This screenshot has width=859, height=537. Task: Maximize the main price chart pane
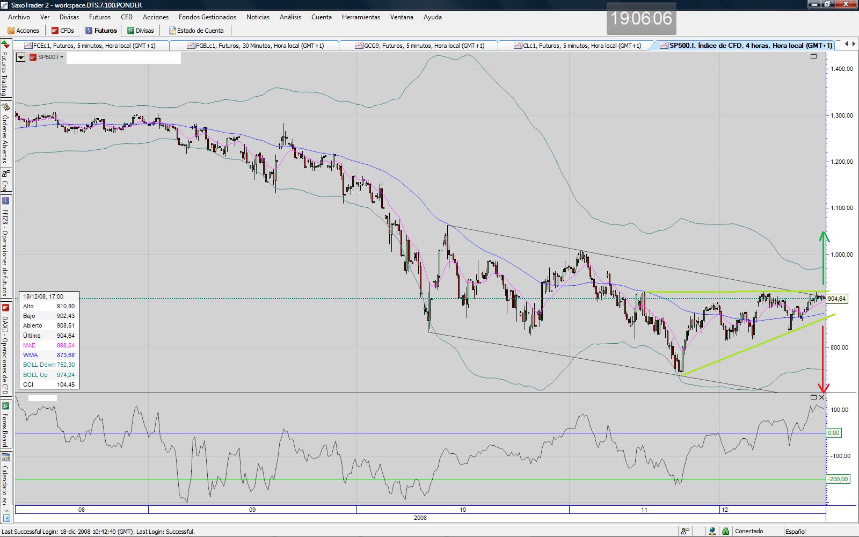coord(813,56)
